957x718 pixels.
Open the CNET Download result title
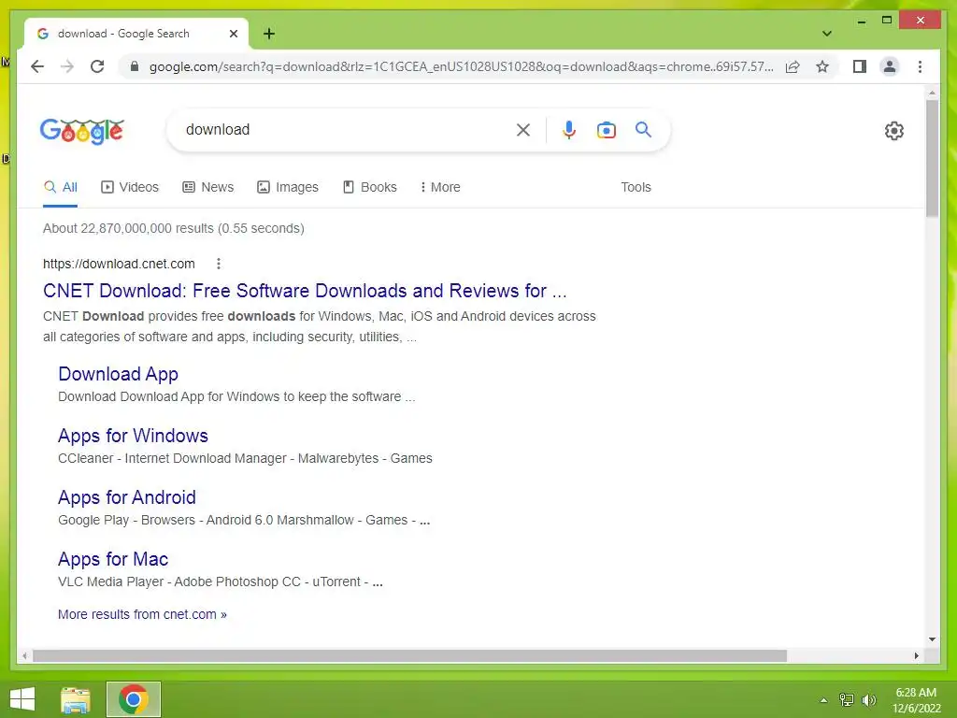[x=305, y=291]
